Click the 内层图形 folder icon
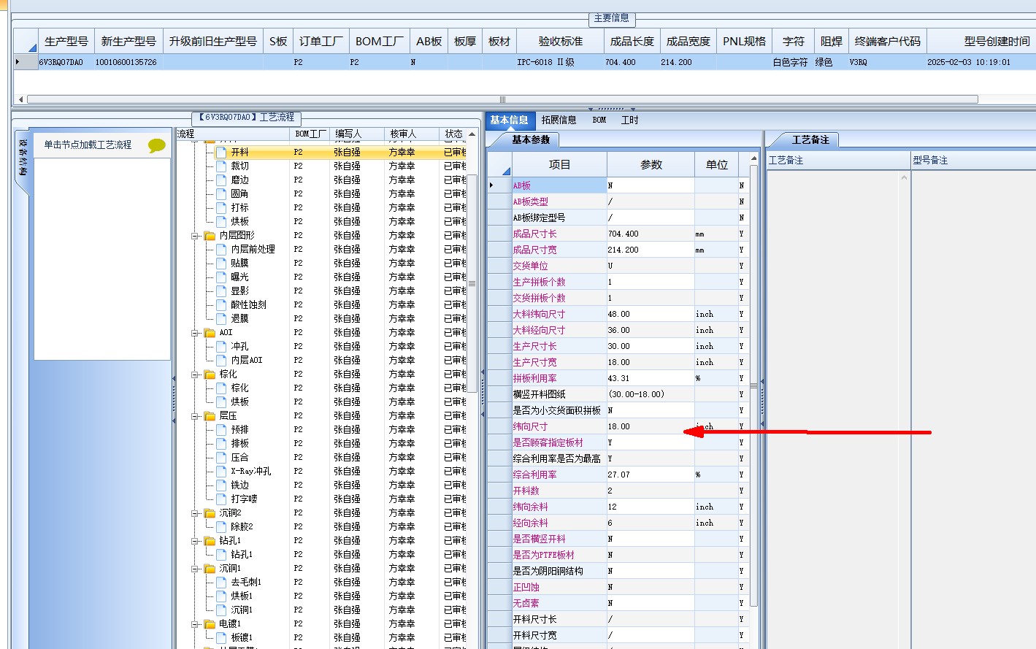 [210, 235]
